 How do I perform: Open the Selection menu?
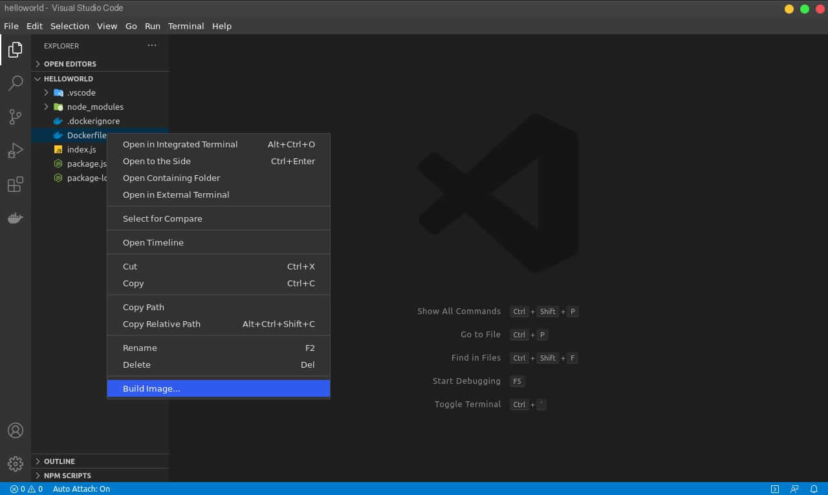pyautogui.click(x=70, y=26)
